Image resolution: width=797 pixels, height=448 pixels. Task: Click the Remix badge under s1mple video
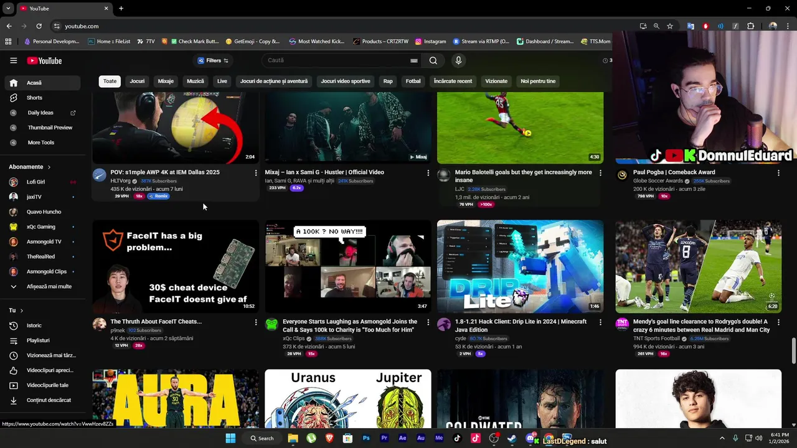(x=158, y=196)
